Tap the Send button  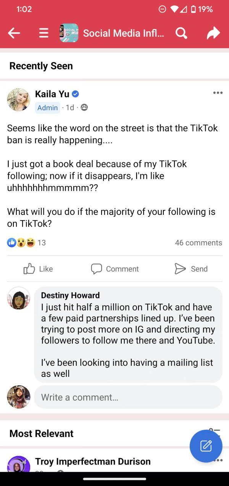pyautogui.click(x=191, y=269)
